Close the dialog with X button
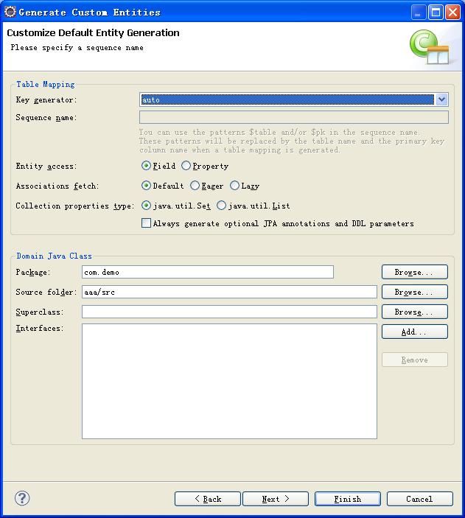The image size is (465, 518). [452, 13]
